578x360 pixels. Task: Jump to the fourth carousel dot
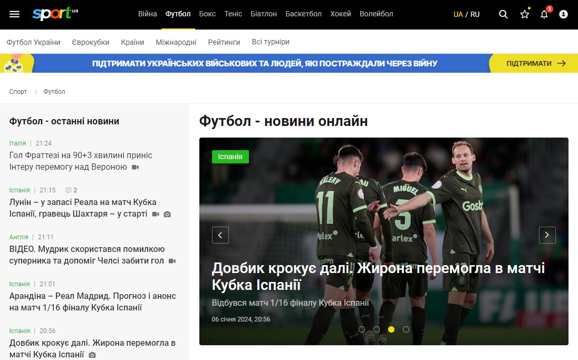pos(406,329)
